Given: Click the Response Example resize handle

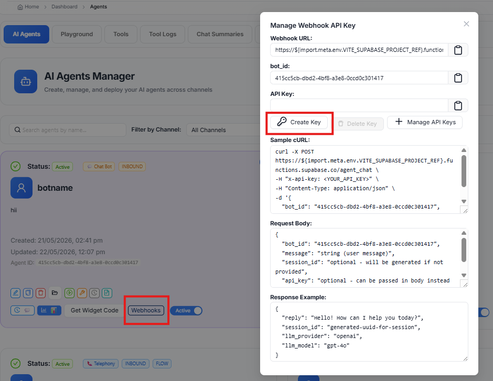Looking at the screenshot, I should 465,358.
